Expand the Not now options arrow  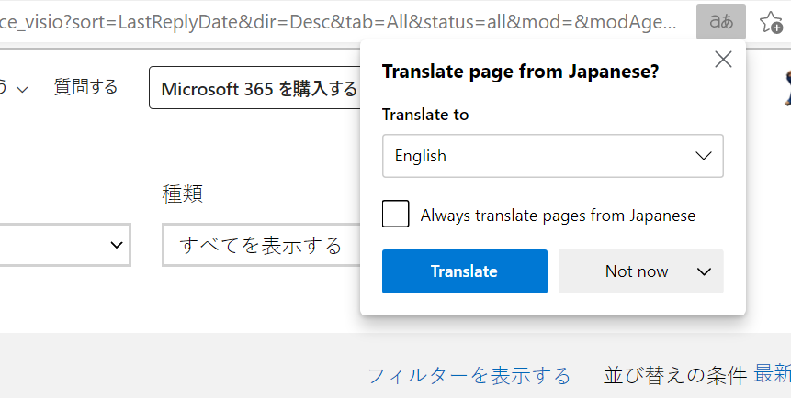(x=705, y=271)
